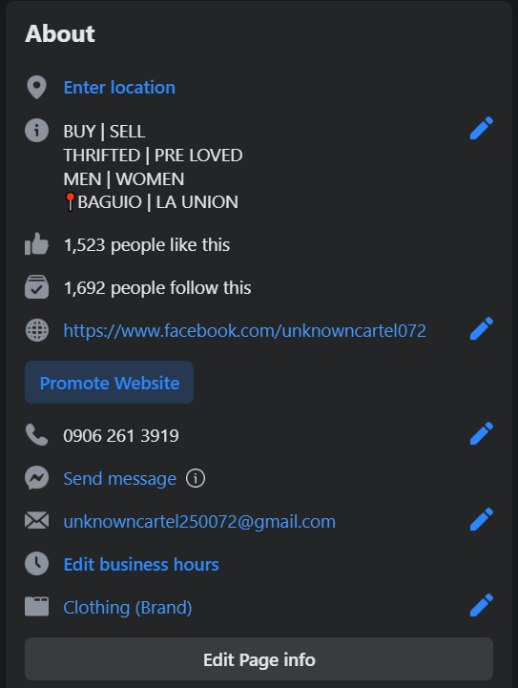Click the phone handset icon

(37, 434)
